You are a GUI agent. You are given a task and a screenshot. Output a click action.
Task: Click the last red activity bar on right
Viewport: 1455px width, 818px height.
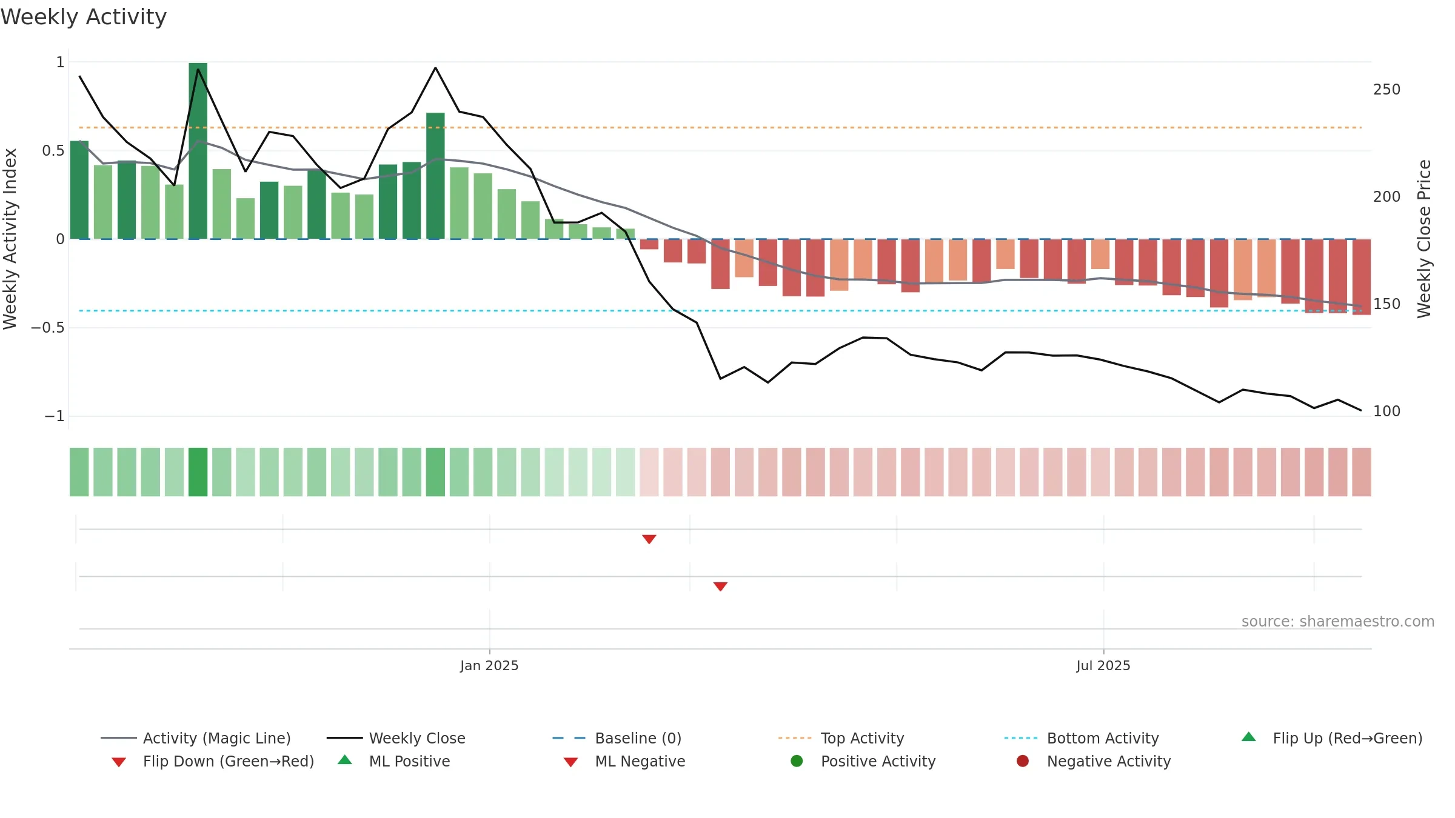(1362, 277)
